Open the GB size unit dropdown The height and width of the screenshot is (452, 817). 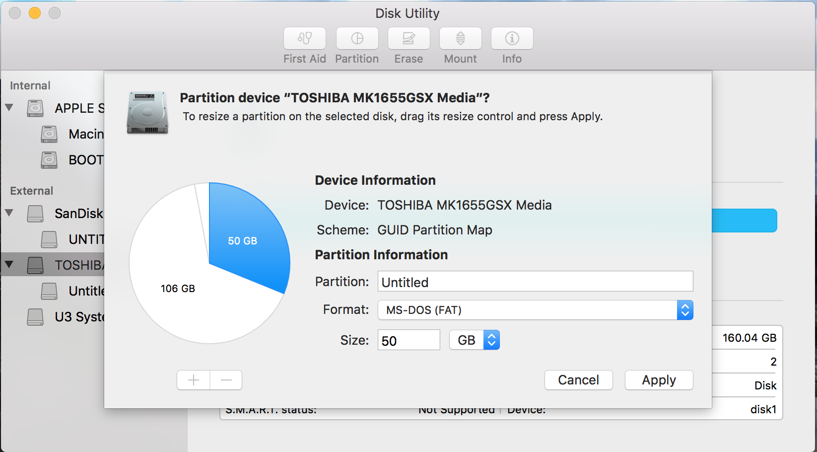(475, 340)
